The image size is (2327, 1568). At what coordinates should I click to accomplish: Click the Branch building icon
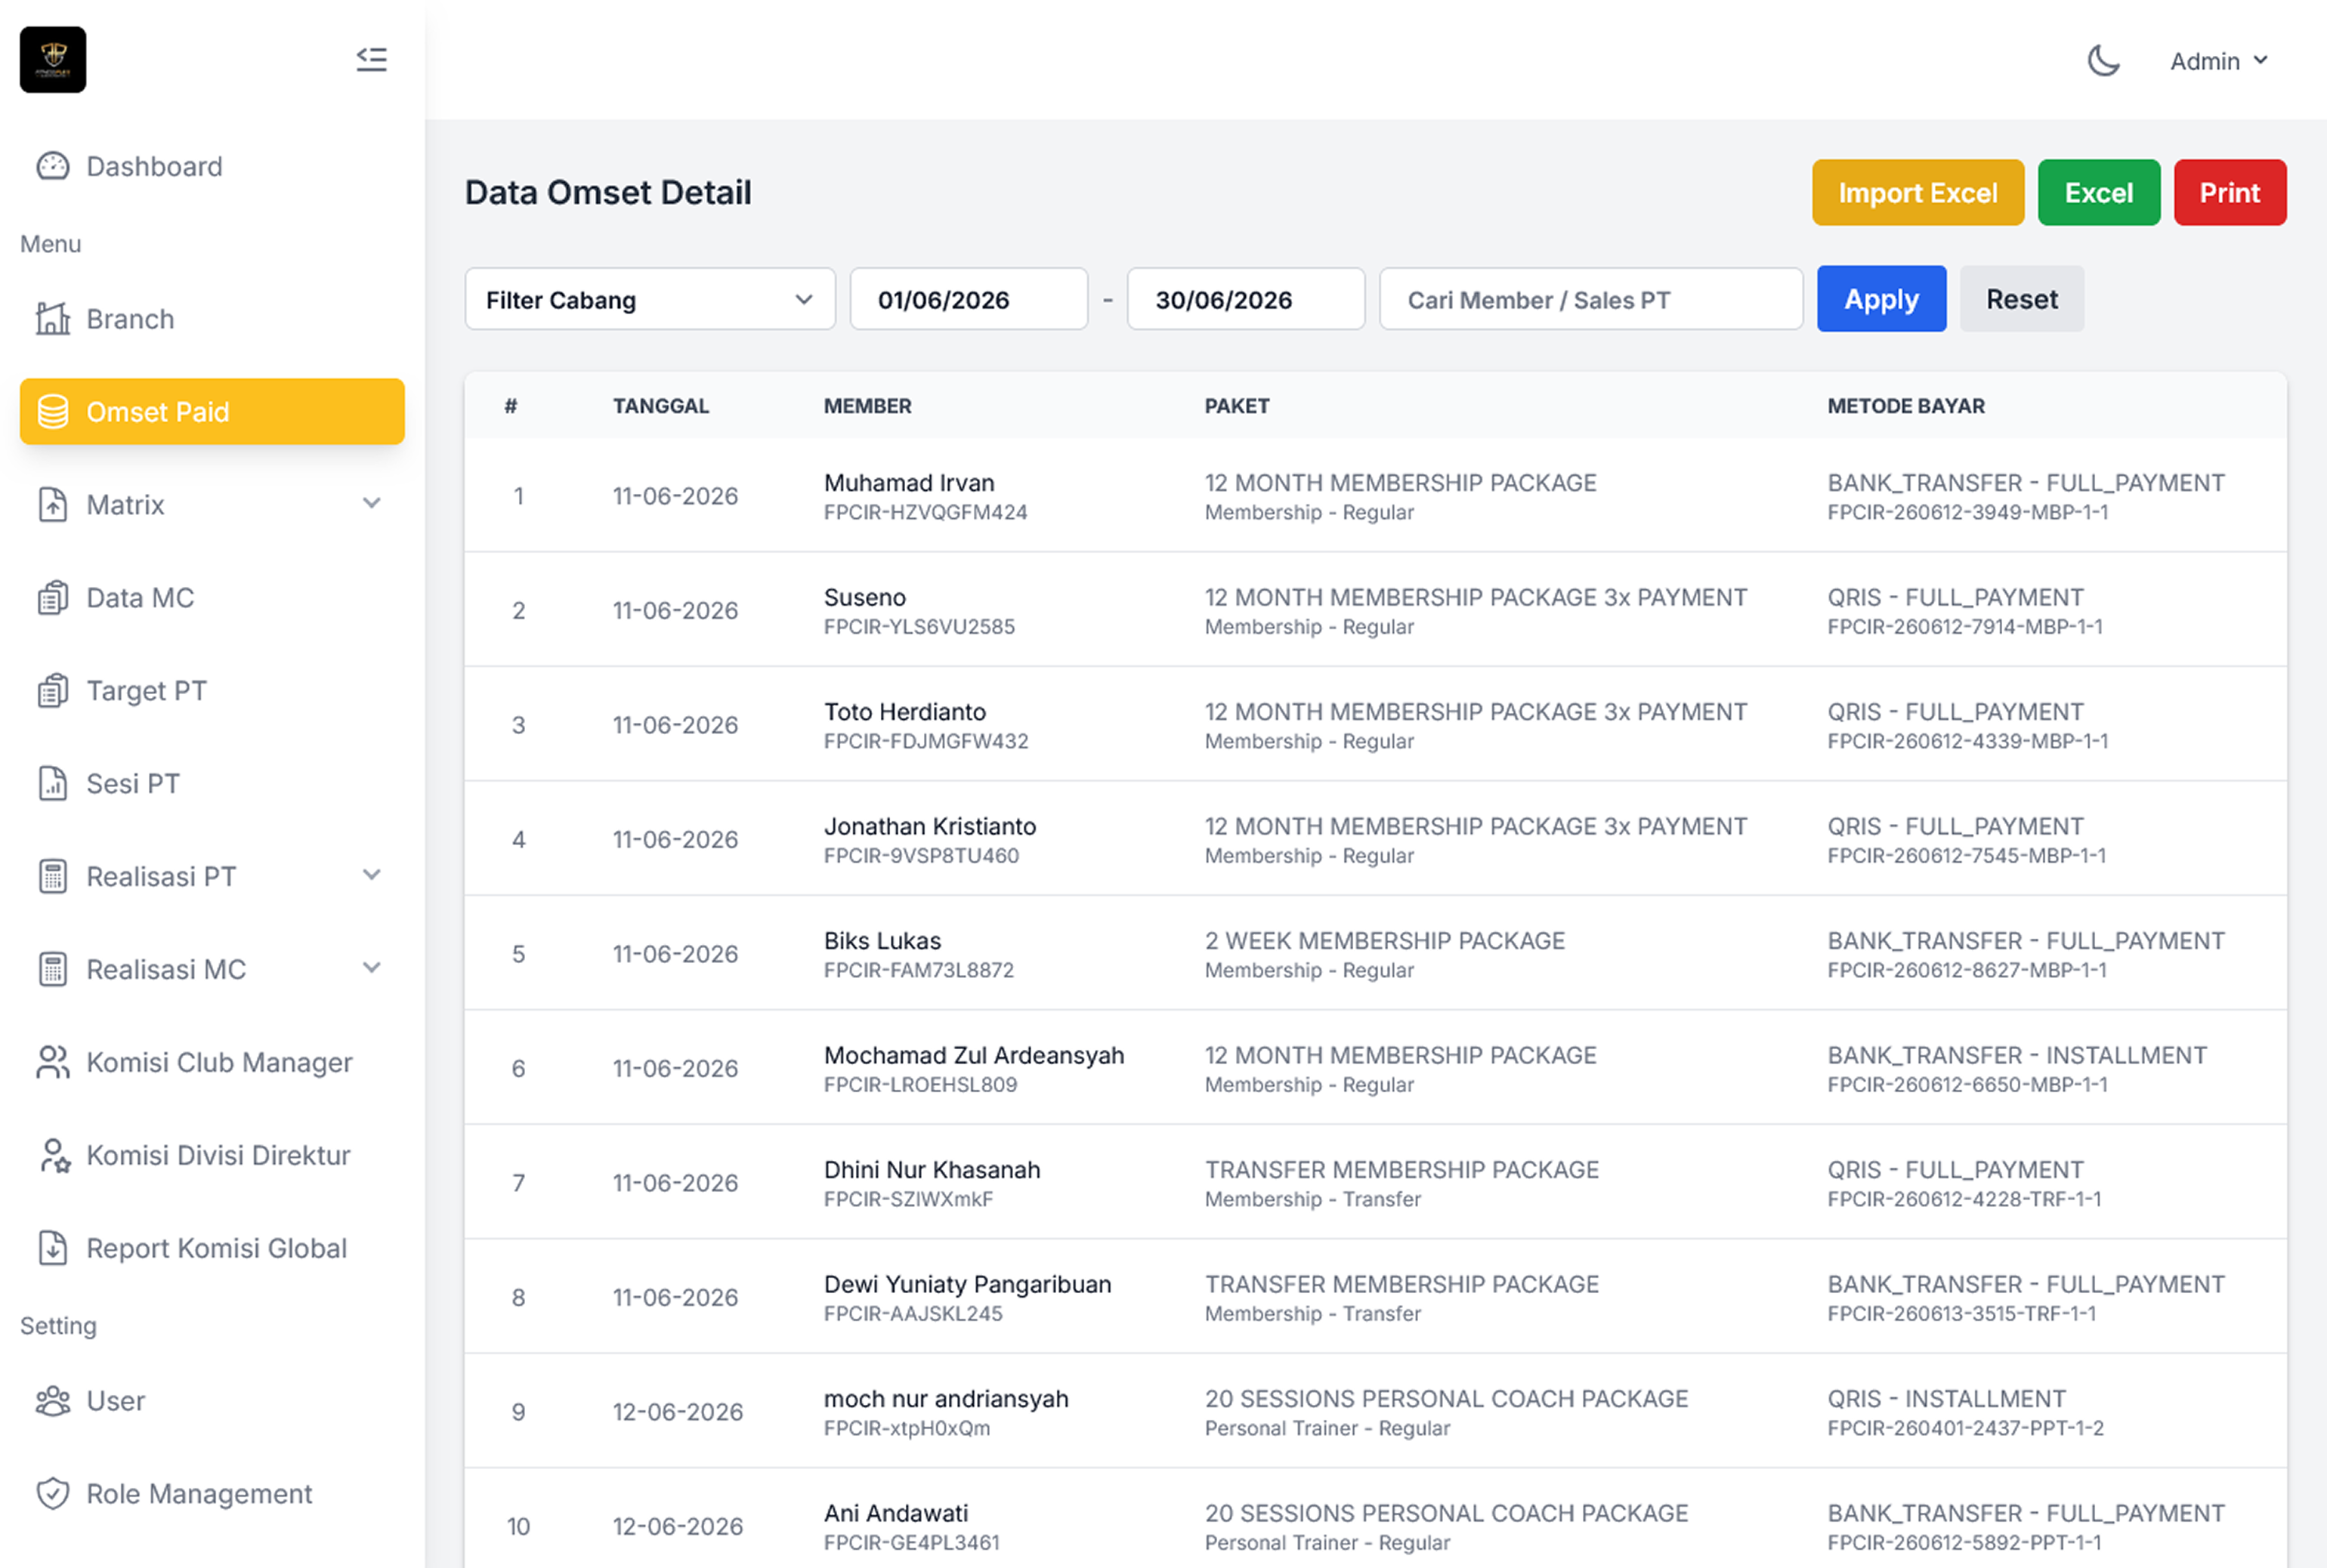pos(53,319)
